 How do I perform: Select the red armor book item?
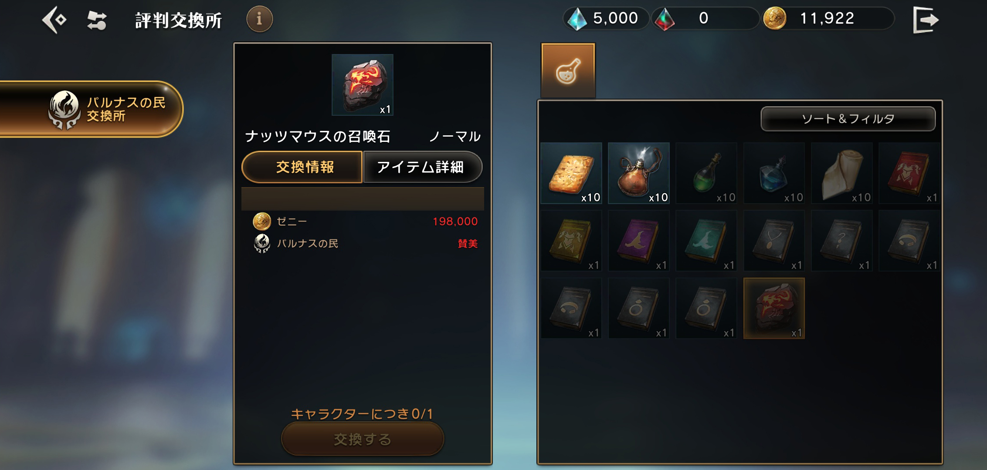coord(909,173)
